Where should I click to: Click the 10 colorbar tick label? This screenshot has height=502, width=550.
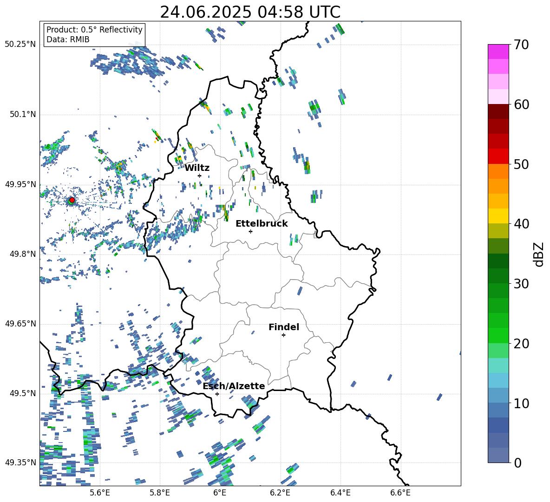521,403
